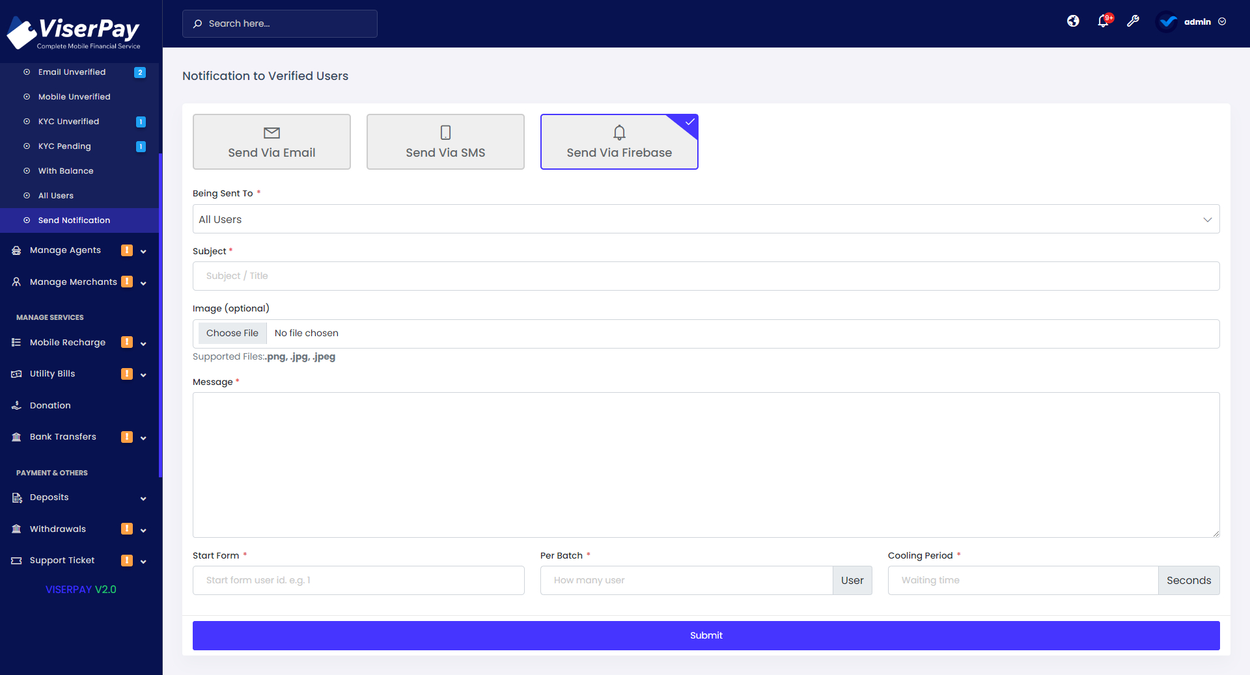1250x675 pixels.
Task: Click the Choose File button
Action: pos(232,333)
